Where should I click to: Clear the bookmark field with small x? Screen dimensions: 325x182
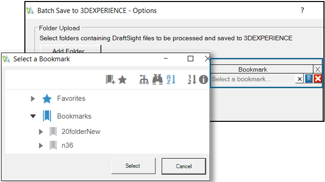[x=300, y=79]
